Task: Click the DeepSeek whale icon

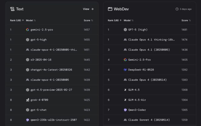Action: pyautogui.click(x=125, y=69)
